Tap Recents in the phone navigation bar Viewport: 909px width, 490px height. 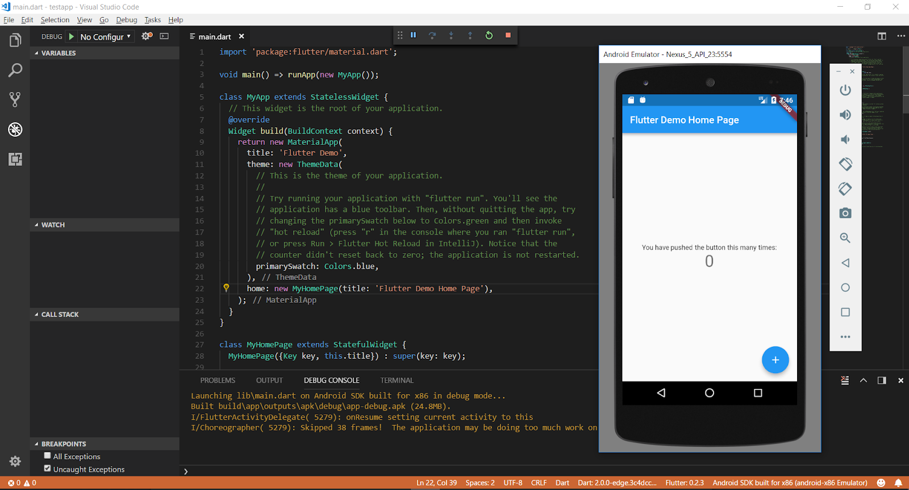[x=758, y=393]
